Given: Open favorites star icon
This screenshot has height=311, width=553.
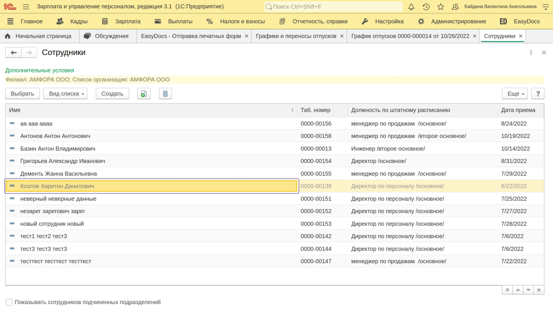Looking at the screenshot, I should 441,7.
